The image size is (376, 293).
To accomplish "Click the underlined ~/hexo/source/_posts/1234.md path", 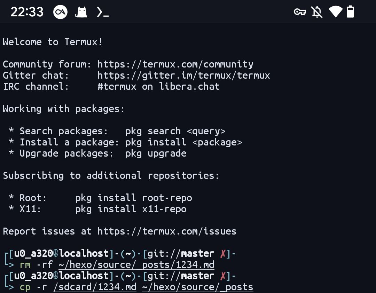I will point(136,265).
